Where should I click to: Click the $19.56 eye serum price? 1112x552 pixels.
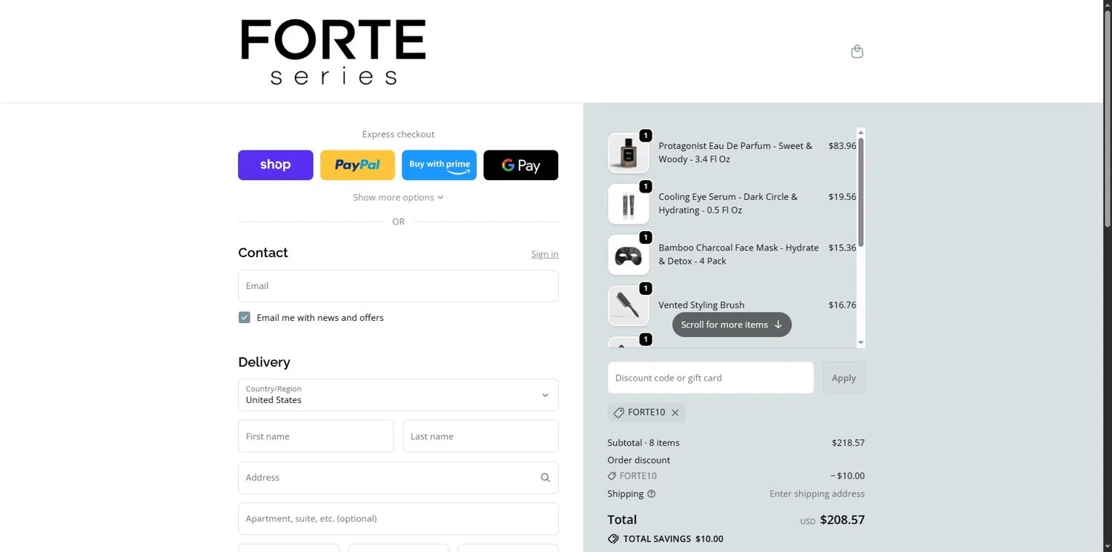click(842, 197)
